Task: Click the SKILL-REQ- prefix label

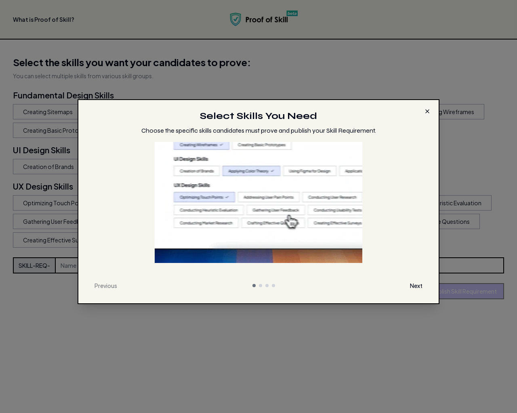Action: click(x=34, y=265)
